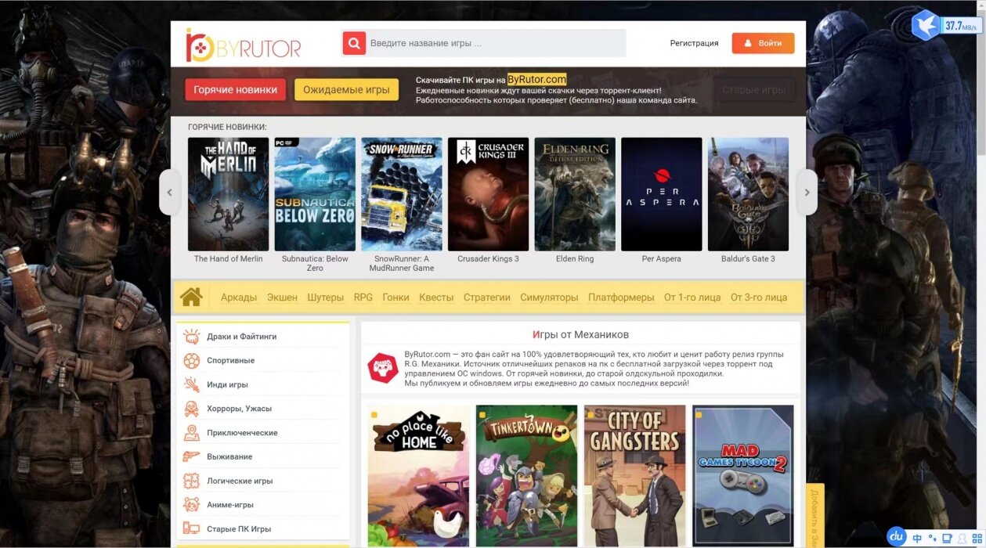This screenshot has width=986, height=548.
Task: Click the map pin icon beside Приключенческие
Action: [191, 433]
